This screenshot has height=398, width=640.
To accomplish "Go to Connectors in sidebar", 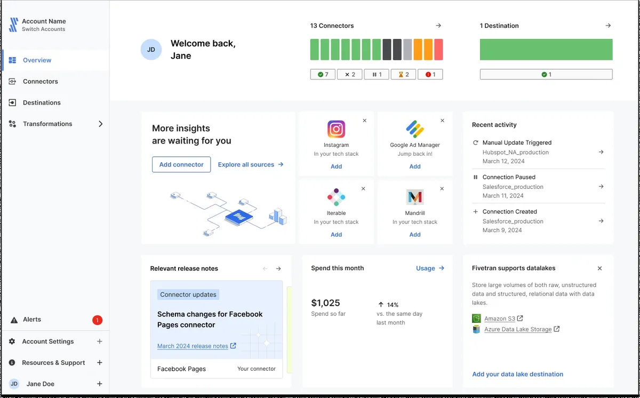I will coord(55,82).
